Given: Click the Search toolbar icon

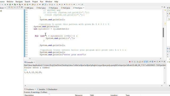Looking at the screenshot, I should (x=37, y=5).
